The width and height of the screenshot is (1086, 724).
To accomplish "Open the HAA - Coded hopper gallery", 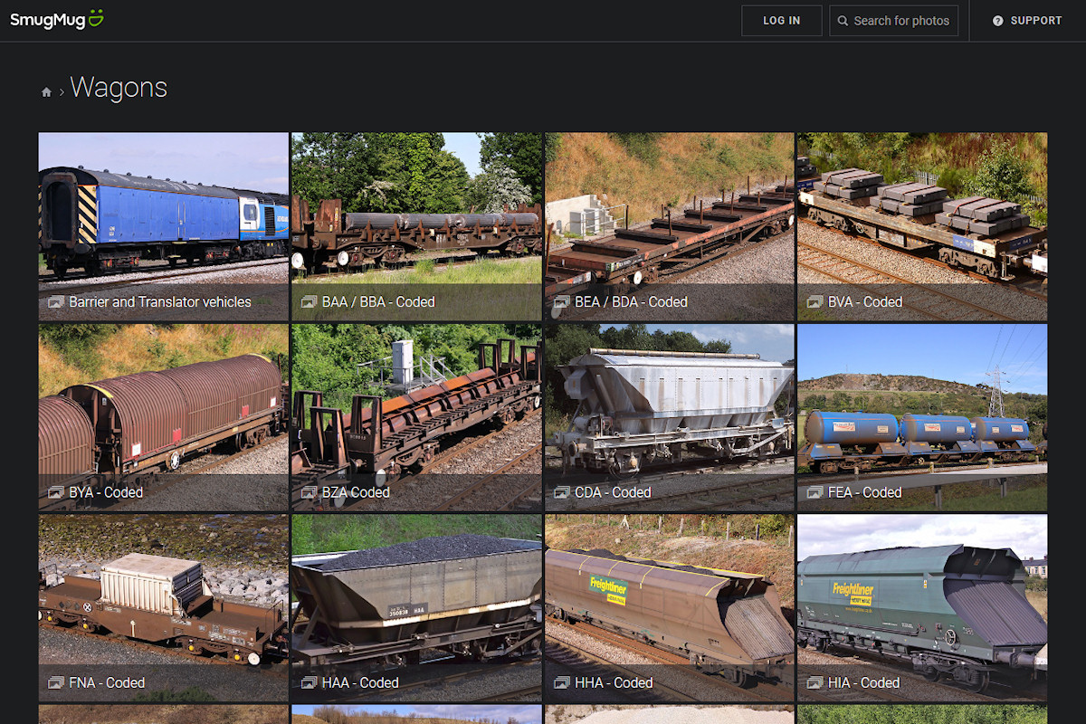I will pyautogui.click(x=416, y=597).
